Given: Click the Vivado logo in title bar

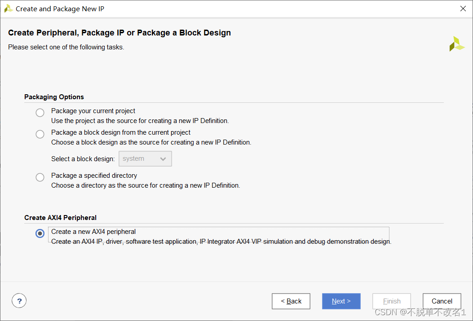Looking at the screenshot, I should (x=9, y=9).
